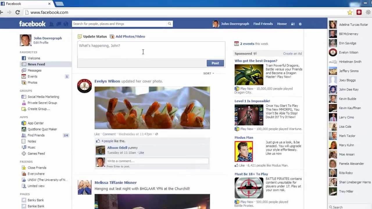Open Bankie Bank page
The width and height of the screenshot is (372, 209).
coord(36,206)
